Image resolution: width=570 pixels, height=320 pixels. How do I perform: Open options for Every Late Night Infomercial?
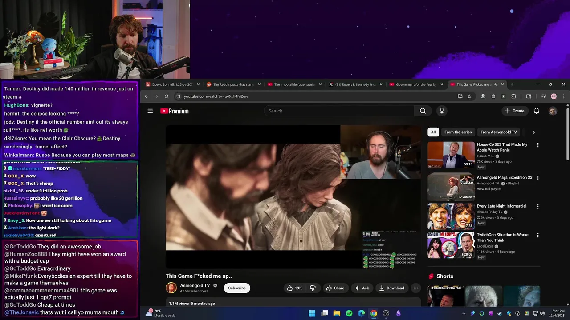click(538, 207)
